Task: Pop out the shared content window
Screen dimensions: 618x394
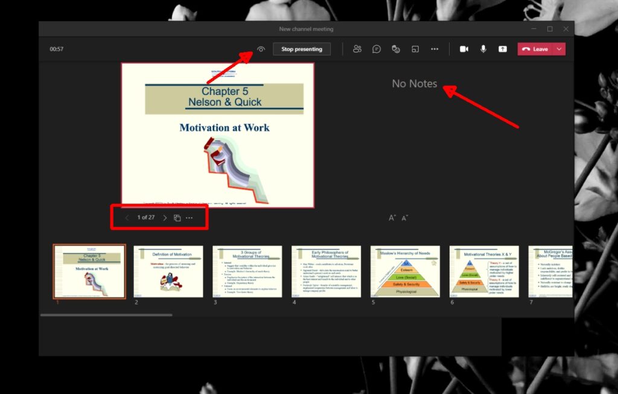Action: pos(415,49)
